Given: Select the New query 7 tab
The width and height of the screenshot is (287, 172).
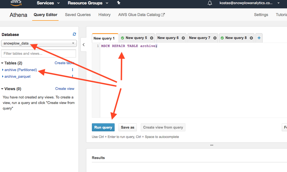Looking at the screenshot, I should point(200,38).
